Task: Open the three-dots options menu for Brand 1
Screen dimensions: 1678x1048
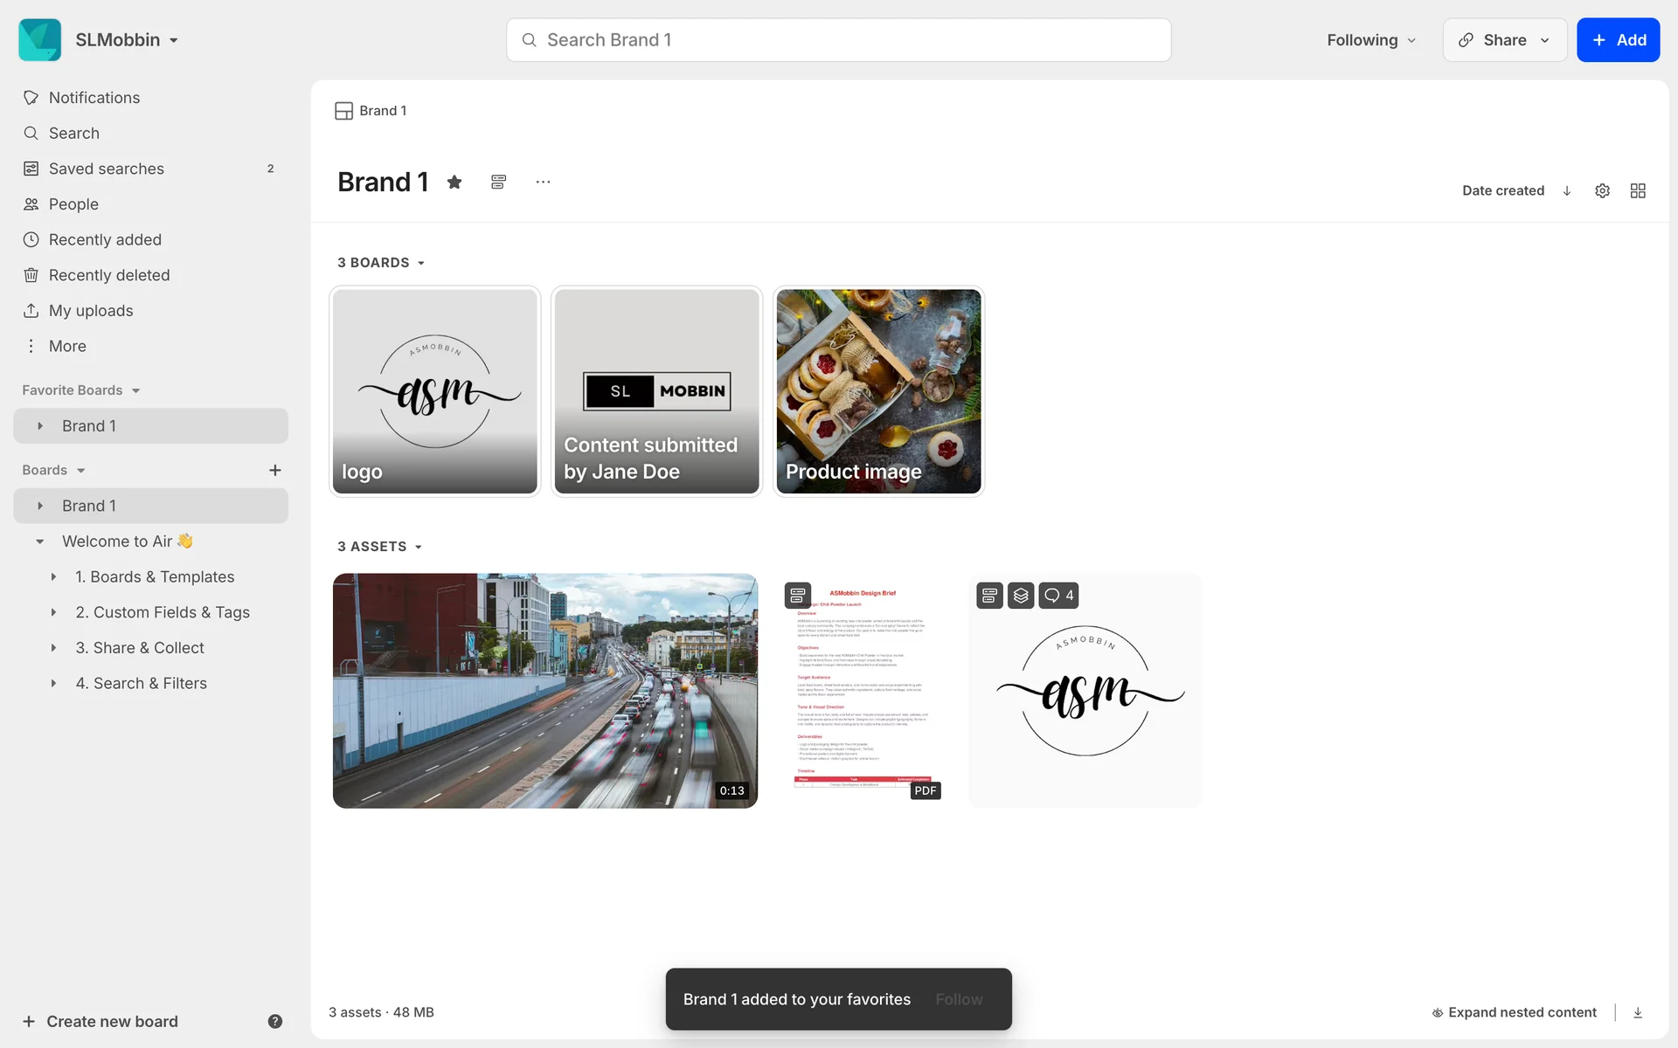Action: [x=543, y=182]
